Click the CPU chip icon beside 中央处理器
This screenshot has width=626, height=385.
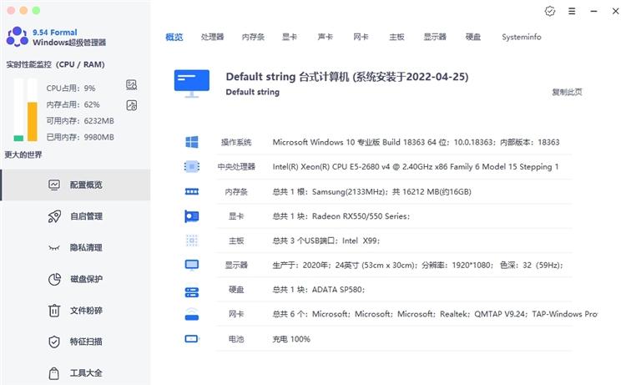click(x=192, y=166)
